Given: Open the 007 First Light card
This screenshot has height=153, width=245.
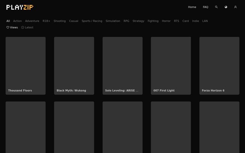Looking at the screenshot, I should pyautogui.click(x=171, y=66).
